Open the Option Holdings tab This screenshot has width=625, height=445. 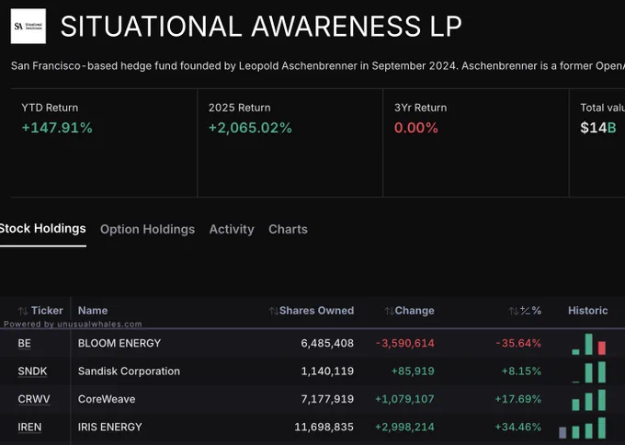click(x=147, y=229)
